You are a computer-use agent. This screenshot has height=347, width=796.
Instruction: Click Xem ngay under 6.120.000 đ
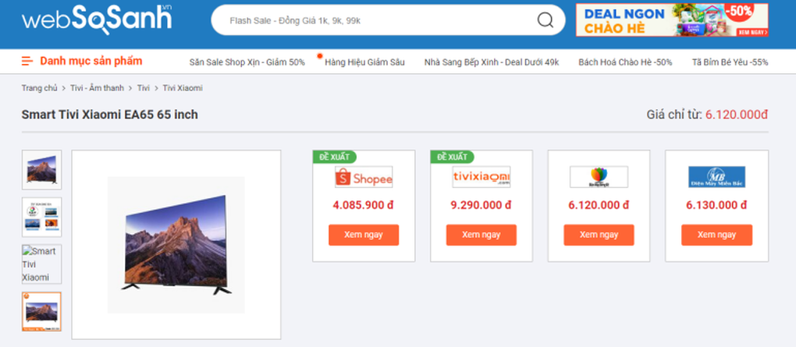tap(599, 235)
